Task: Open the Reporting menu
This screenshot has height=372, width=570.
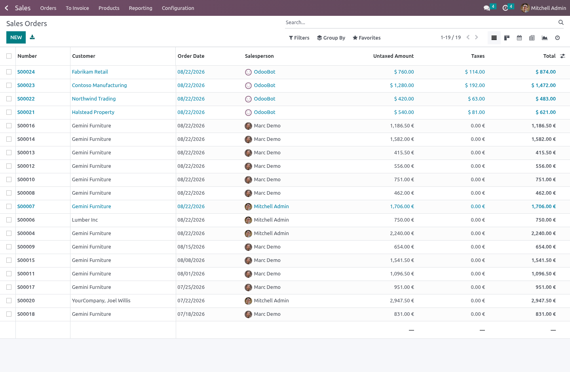Action: (141, 8)
